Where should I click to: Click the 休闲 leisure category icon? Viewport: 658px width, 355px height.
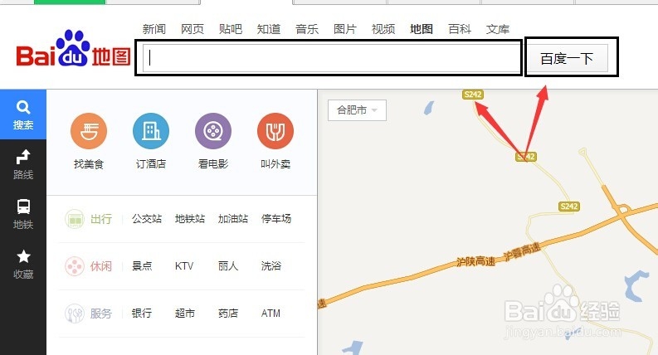point(75,266)
